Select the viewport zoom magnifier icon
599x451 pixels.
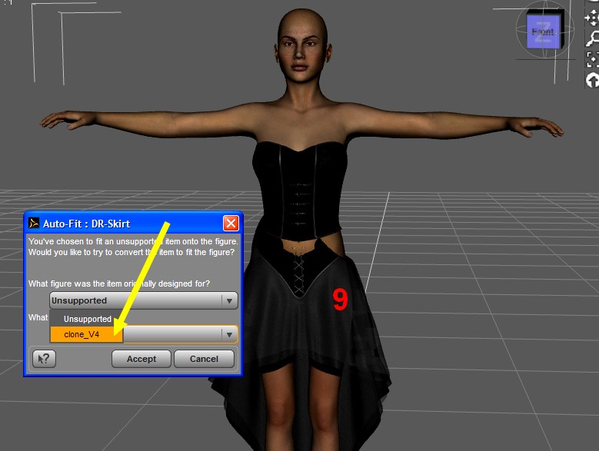pyautogui.click(x=592, y=38)
